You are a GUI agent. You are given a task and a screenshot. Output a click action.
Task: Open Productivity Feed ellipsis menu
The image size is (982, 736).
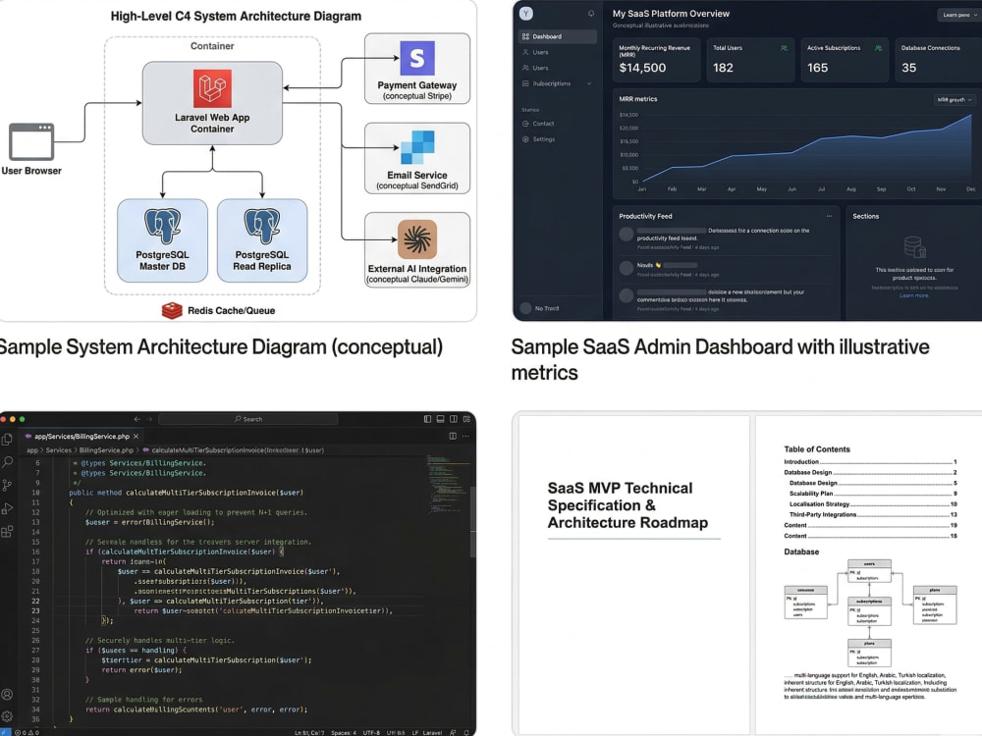point(829,216)
